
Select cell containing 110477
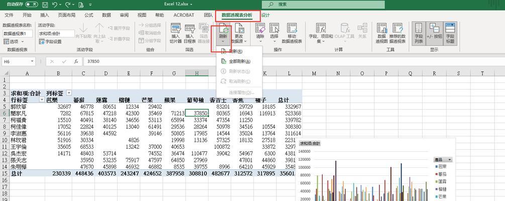197,153
